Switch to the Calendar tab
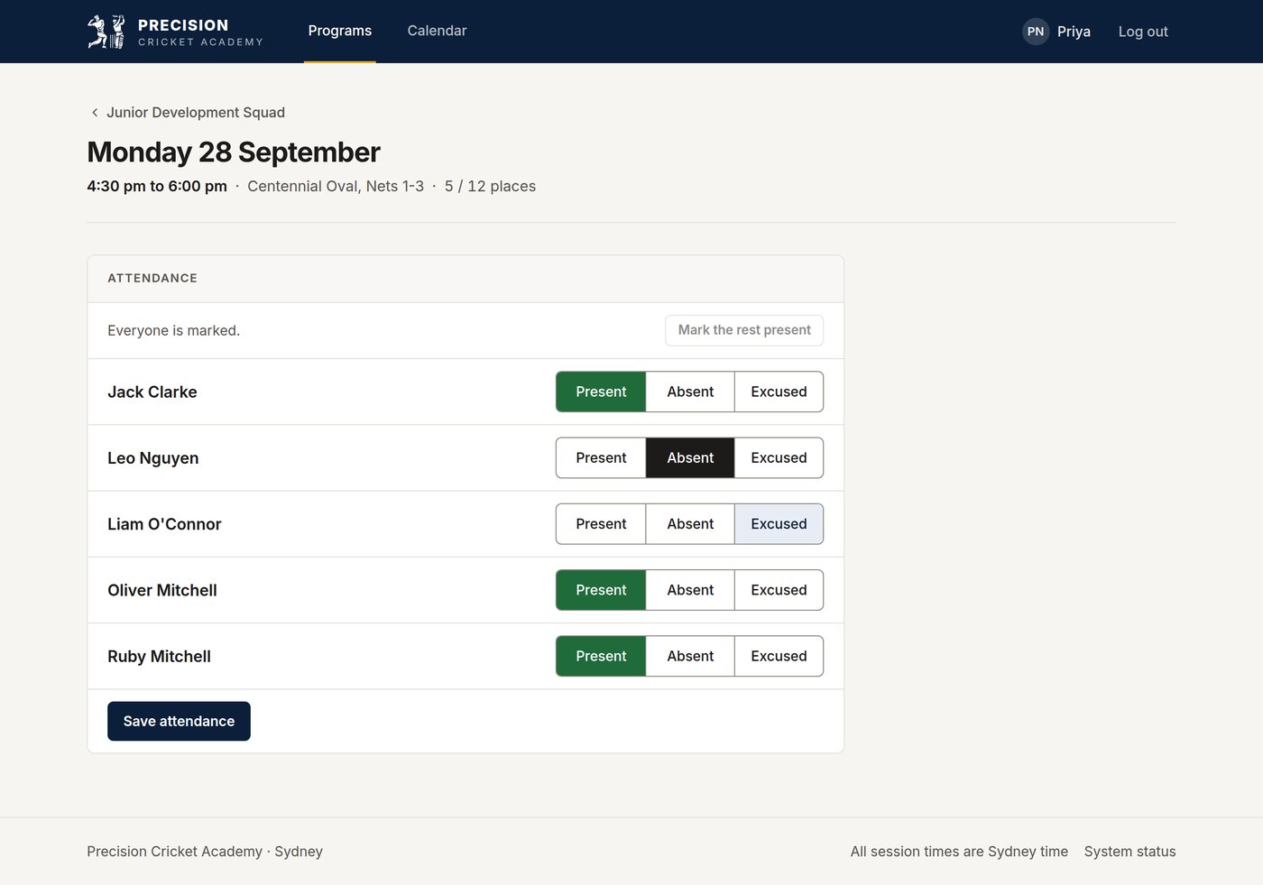The width and height of the screenshot is (1263, 885). tap(437, 31)
